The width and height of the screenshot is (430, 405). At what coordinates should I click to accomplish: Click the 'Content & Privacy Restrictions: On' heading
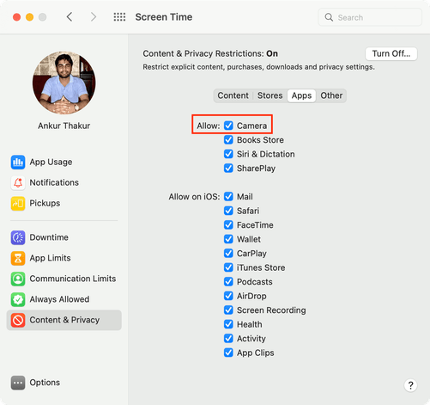point(210,53)
